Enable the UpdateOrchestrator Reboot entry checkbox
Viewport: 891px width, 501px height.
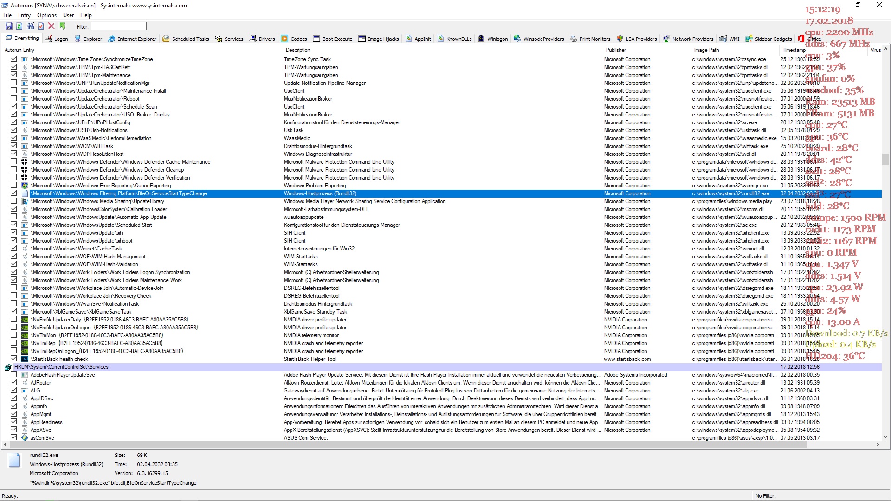13,98
